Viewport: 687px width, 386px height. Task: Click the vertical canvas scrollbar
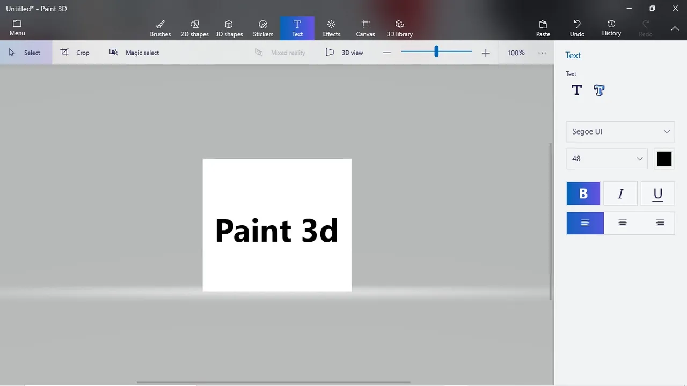tap(551, 221)
